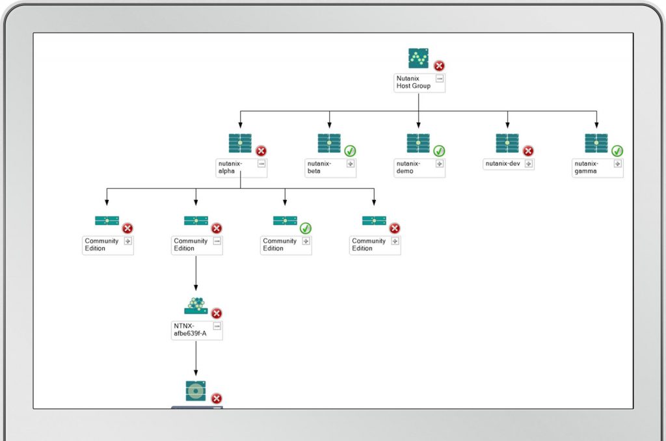Select the healthy Community Edition host icon
Image resolution: width=666 pixels, height=441 pixels.
tap(285, 220)
